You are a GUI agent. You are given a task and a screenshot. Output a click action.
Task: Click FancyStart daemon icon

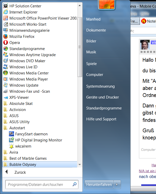click(11, 134)
